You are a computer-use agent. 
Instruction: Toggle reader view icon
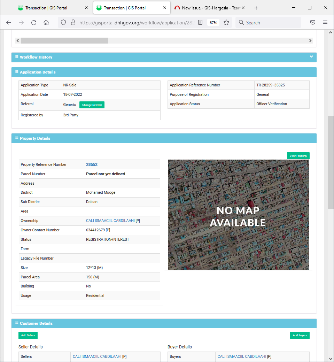[200, 22]
